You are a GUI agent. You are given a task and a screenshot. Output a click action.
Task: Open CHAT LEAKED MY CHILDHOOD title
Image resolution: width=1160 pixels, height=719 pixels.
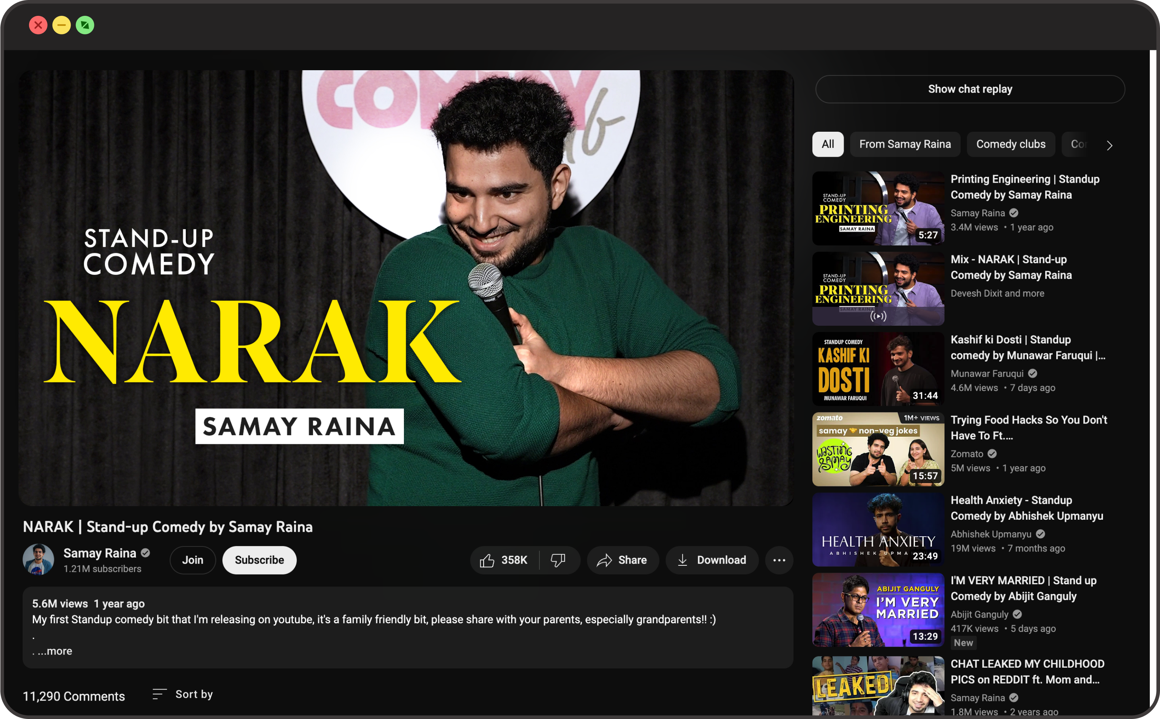pos(1027,672)
